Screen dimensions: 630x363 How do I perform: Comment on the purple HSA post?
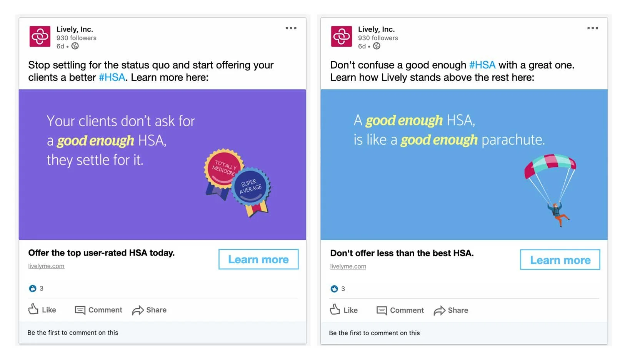tap(98, 310)
